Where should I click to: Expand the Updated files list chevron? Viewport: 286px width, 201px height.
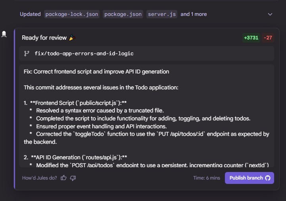pyautogui.click(x=270, y=14)
